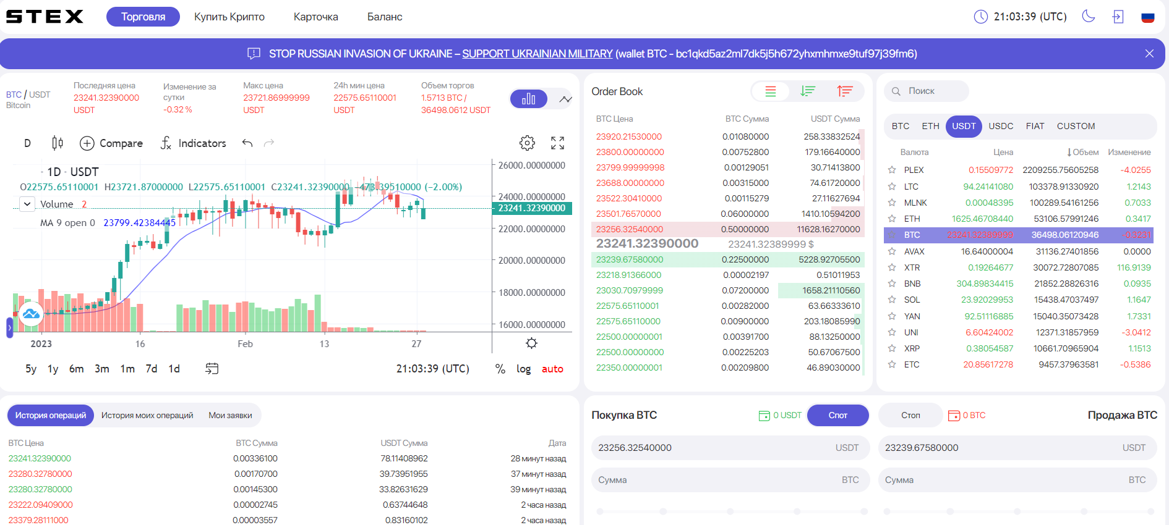Open Торговля navigation tab
Screen dimensions: 1169x525
(143, 17)
